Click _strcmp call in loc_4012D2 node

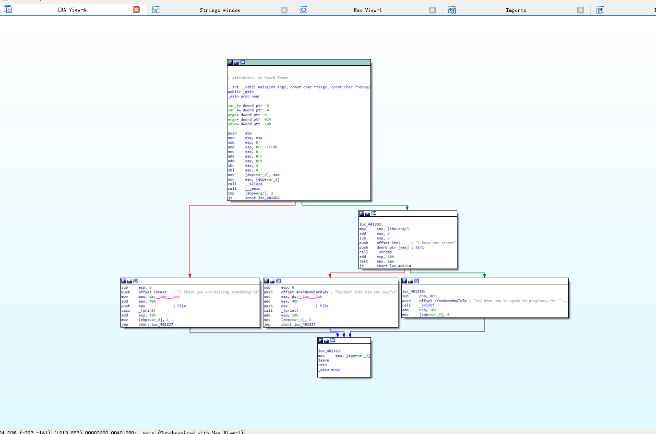tap(384, 252)
